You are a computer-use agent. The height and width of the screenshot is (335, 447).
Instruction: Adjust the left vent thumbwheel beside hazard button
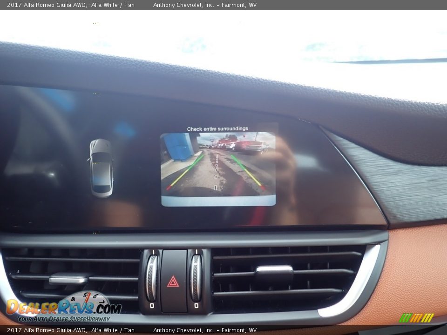click(x=152, y=278)
